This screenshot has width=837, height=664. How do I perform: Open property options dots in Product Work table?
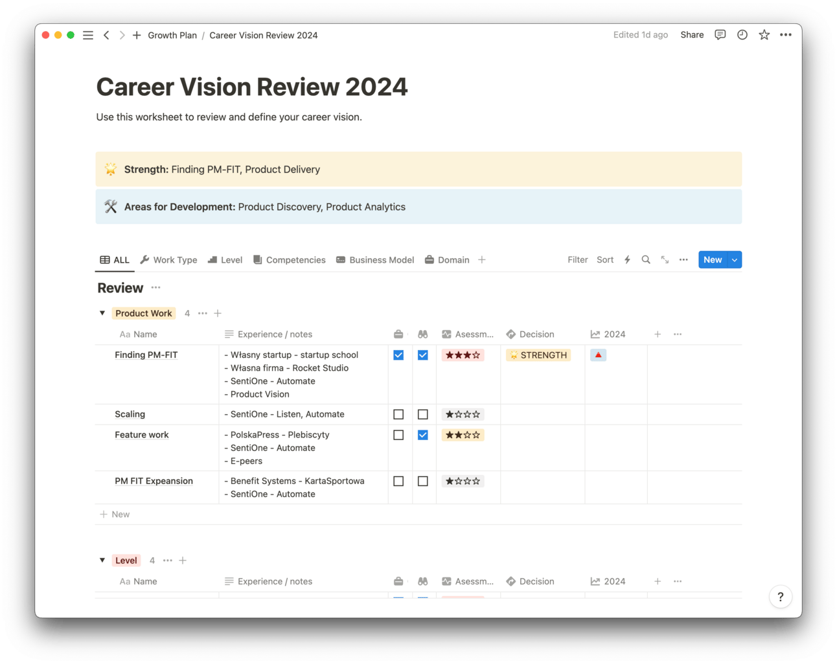point(678,334)
